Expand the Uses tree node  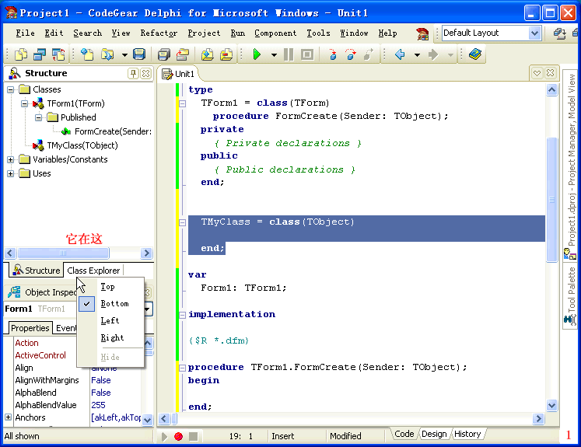pyautogui.click(x=10, y=173)
